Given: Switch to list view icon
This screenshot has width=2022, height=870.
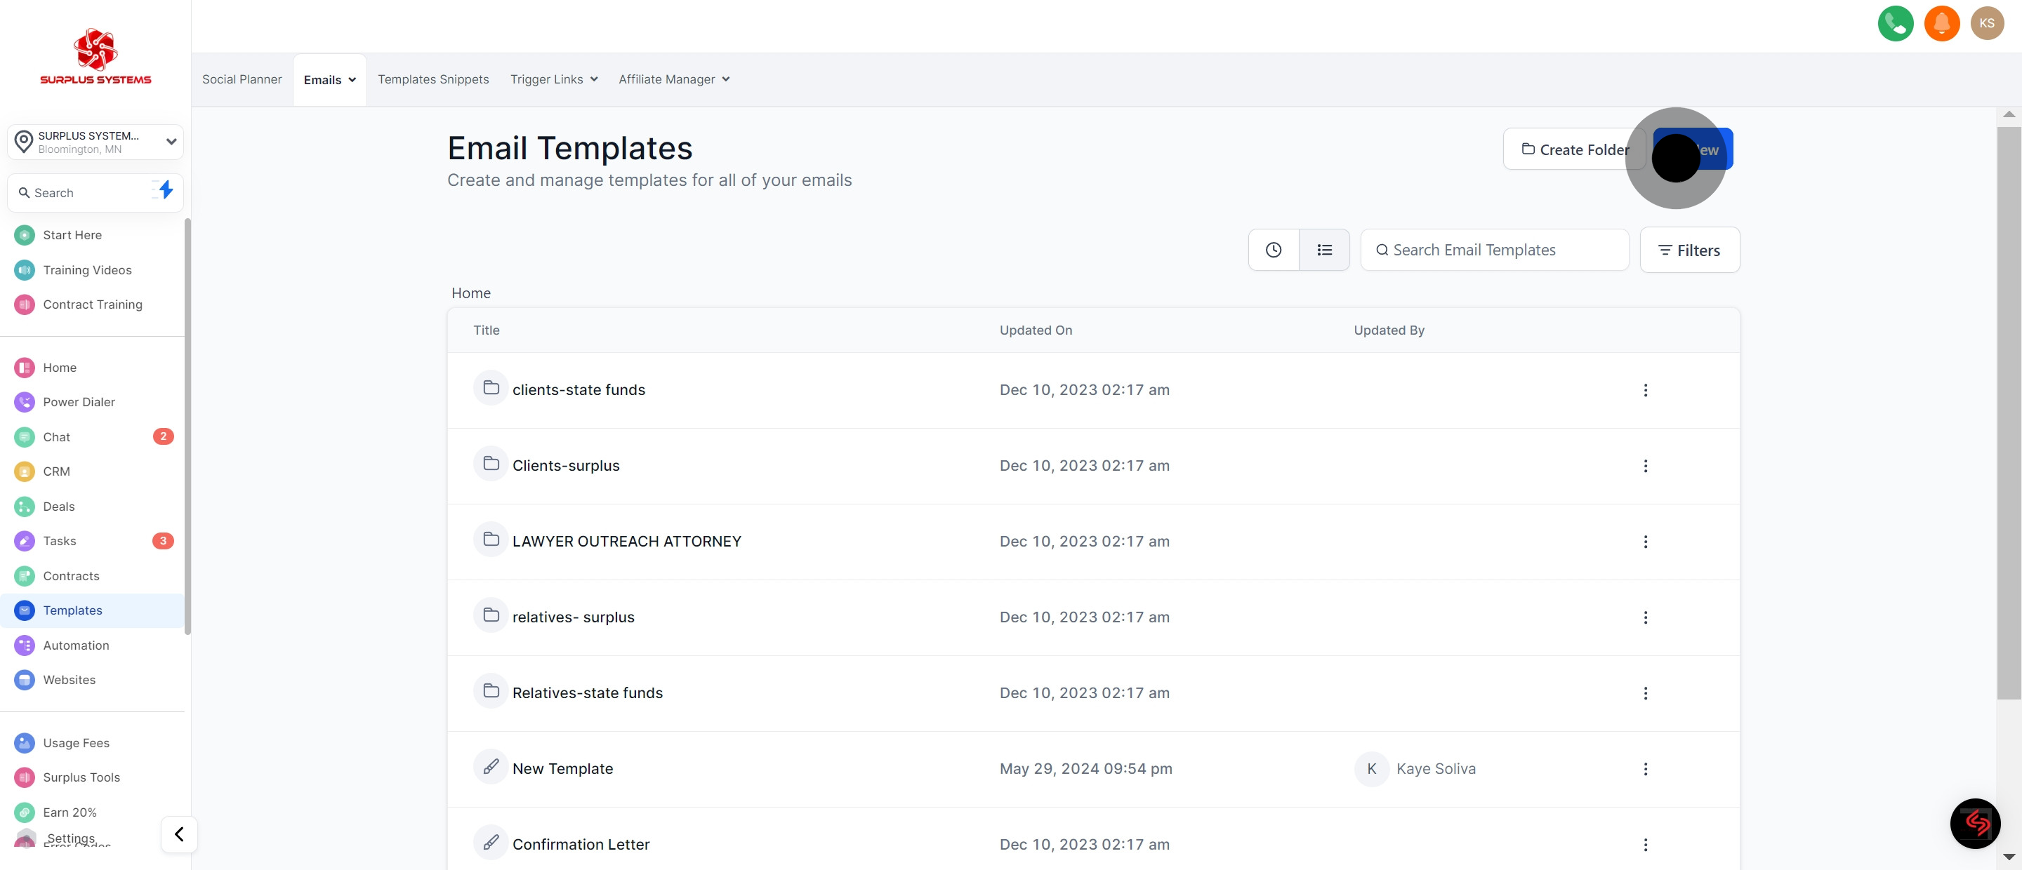Looking at the screenshot, I should coord(1324,250).
